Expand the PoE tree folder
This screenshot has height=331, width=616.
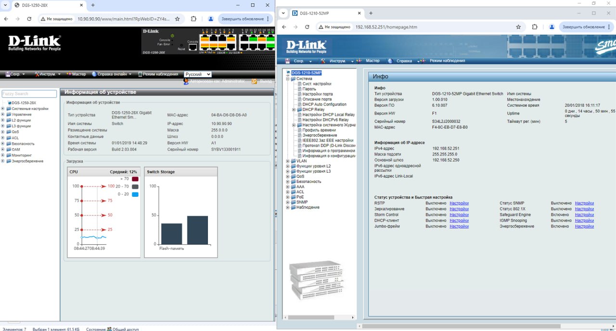288,197
